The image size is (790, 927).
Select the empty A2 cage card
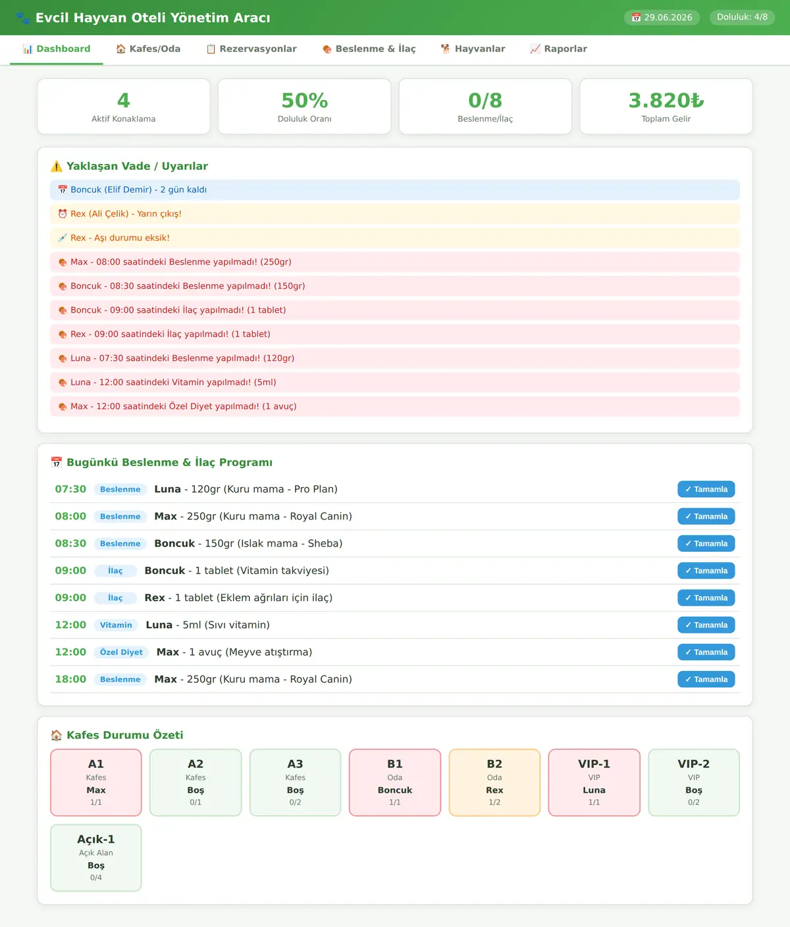[196, 783]
